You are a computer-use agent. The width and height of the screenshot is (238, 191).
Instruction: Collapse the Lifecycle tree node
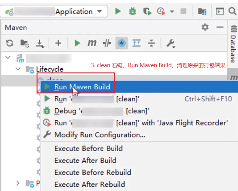[18, 69]
